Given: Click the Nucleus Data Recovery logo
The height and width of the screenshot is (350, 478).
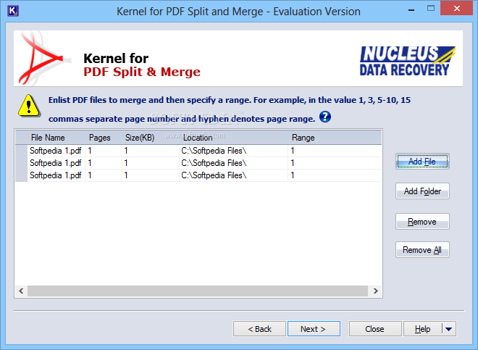Looking at the screenshot, I should coord(407,61).
